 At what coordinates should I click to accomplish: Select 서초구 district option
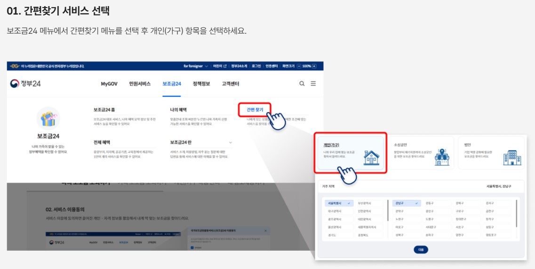click(467, 227)
